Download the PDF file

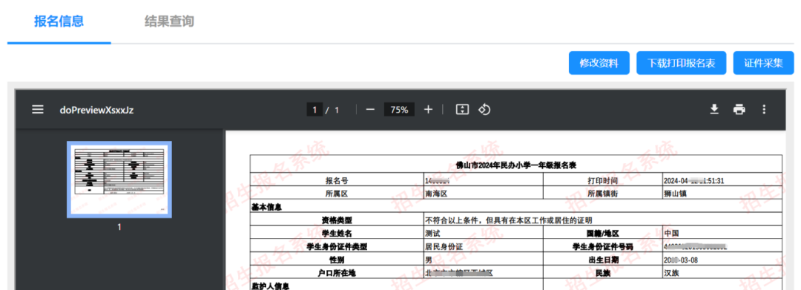coord(715,109)
